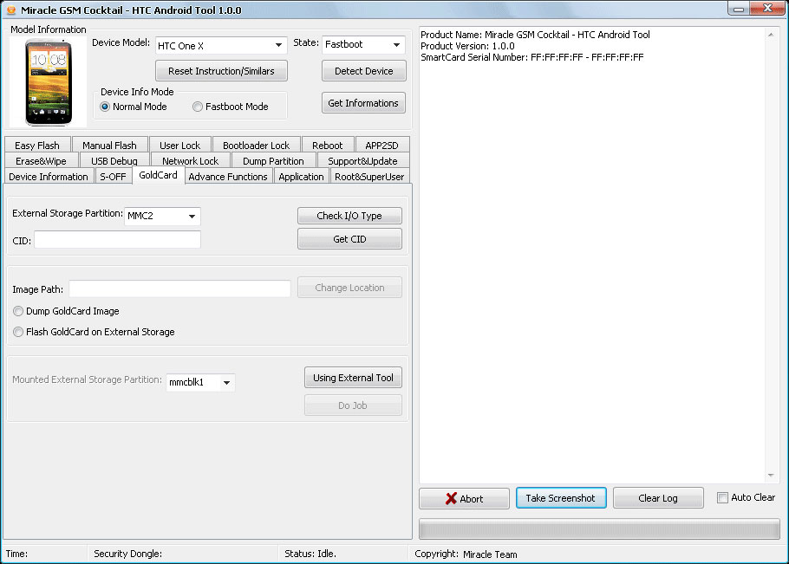789x564 pixels.
Task: Click the 'Product Version: 1.0.0' log line
Action: click(467, 46)
